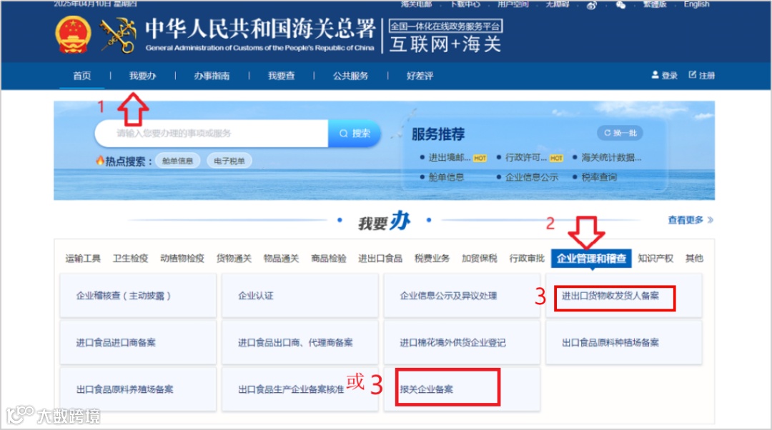Viewport: 772px width, 430px height.
Task: Select the 卫生检疫 category tab
Action: pyautogui.click(x=131, y=259)
